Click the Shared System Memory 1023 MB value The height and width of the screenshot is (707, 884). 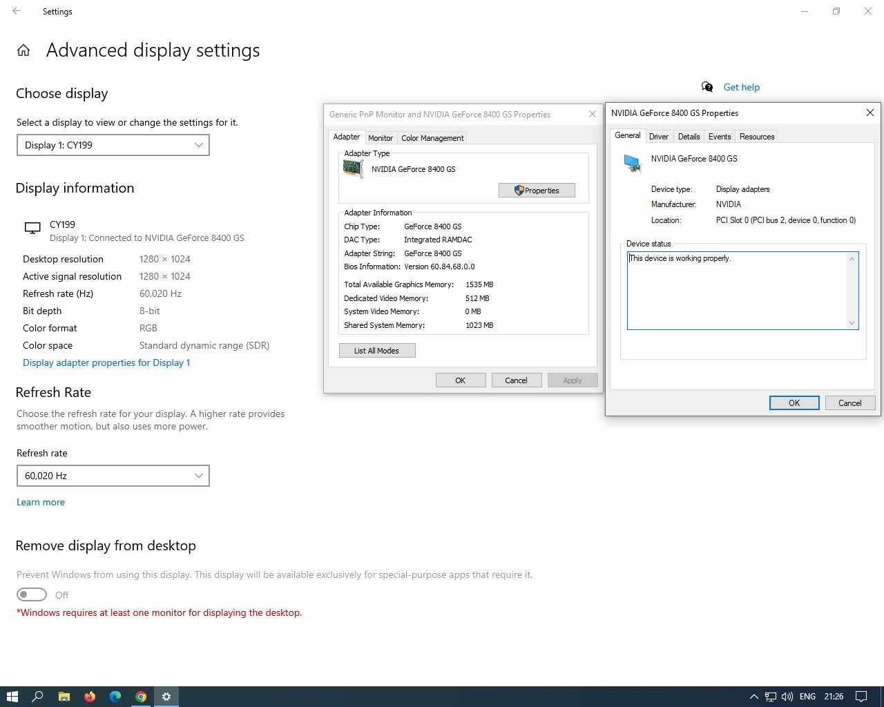coord(479,325)
